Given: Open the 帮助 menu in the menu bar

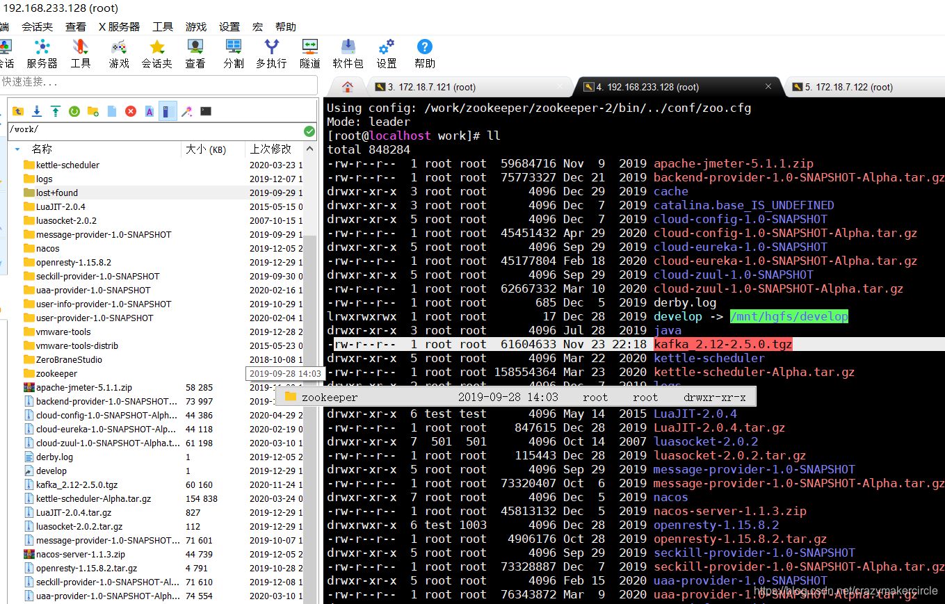Looking at the screenshot, I should 286,26.
